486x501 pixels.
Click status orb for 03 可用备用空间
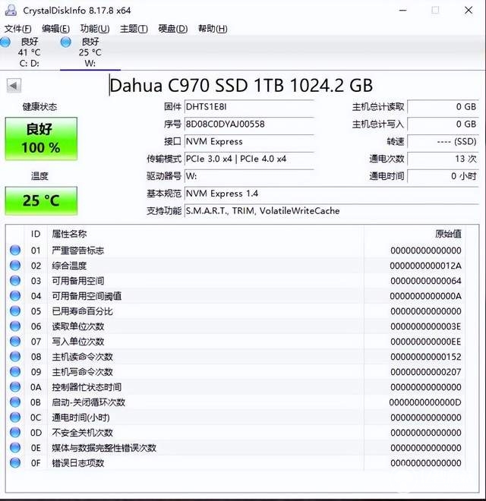coord(15,281)
